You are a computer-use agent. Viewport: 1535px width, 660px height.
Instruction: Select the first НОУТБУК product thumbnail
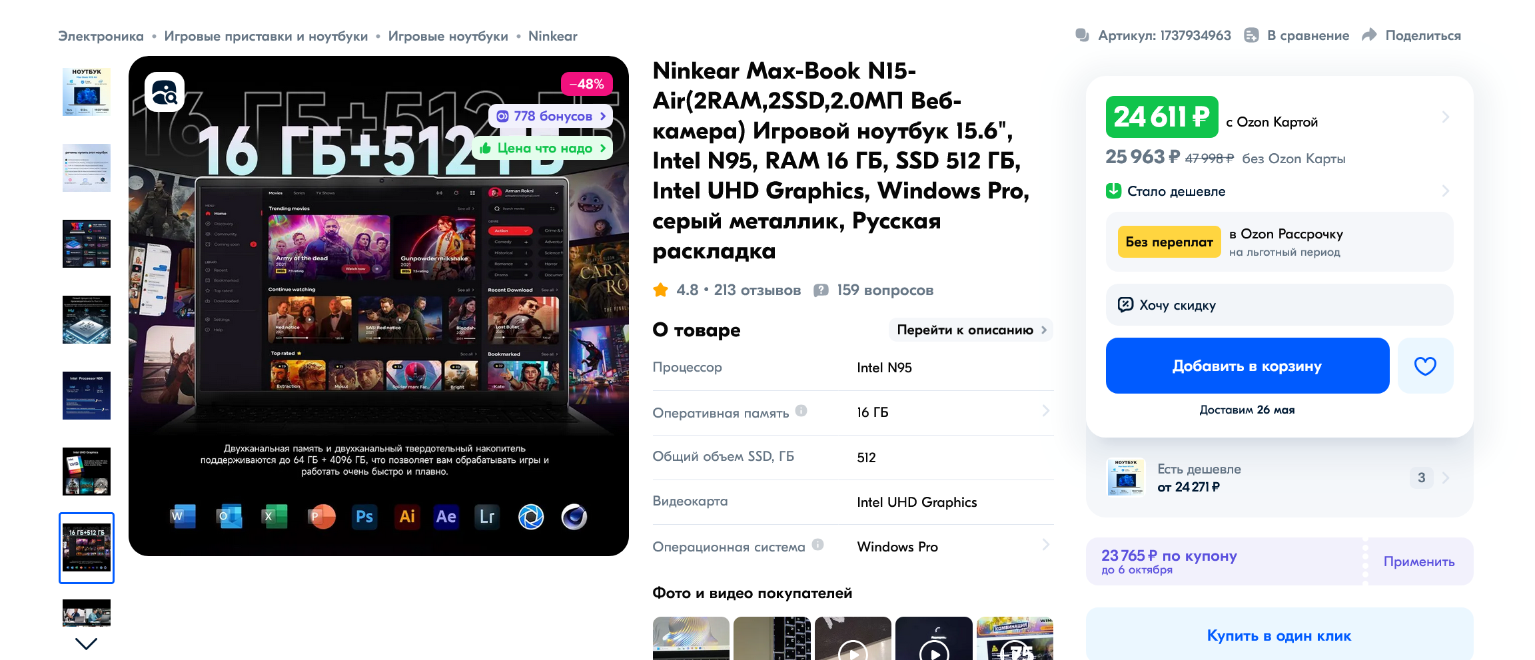[x=87, y=92]
